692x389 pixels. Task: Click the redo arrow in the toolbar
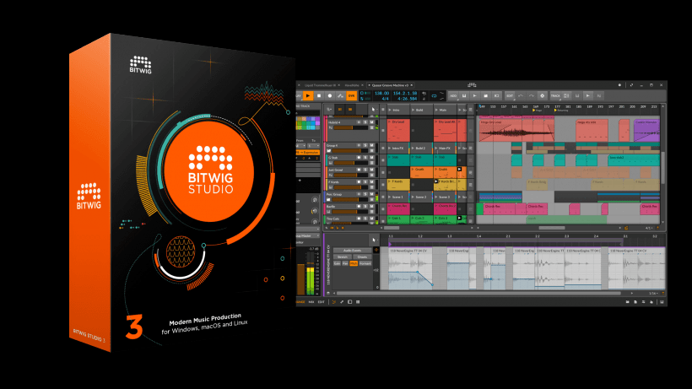click(532, 95)
